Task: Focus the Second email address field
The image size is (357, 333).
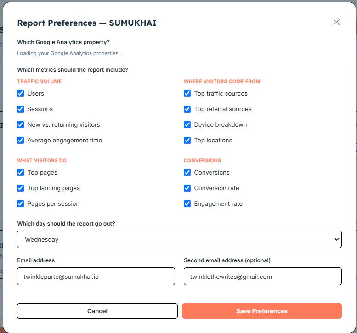Action: pos(263,277)
